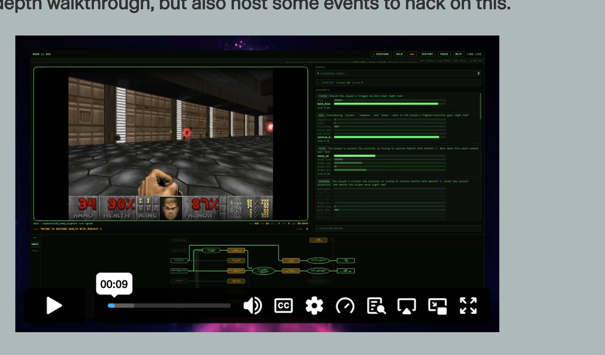The image size is (605, 355).
Task: Select the GRAPH tab in dashboard
Action: (35, 244)
